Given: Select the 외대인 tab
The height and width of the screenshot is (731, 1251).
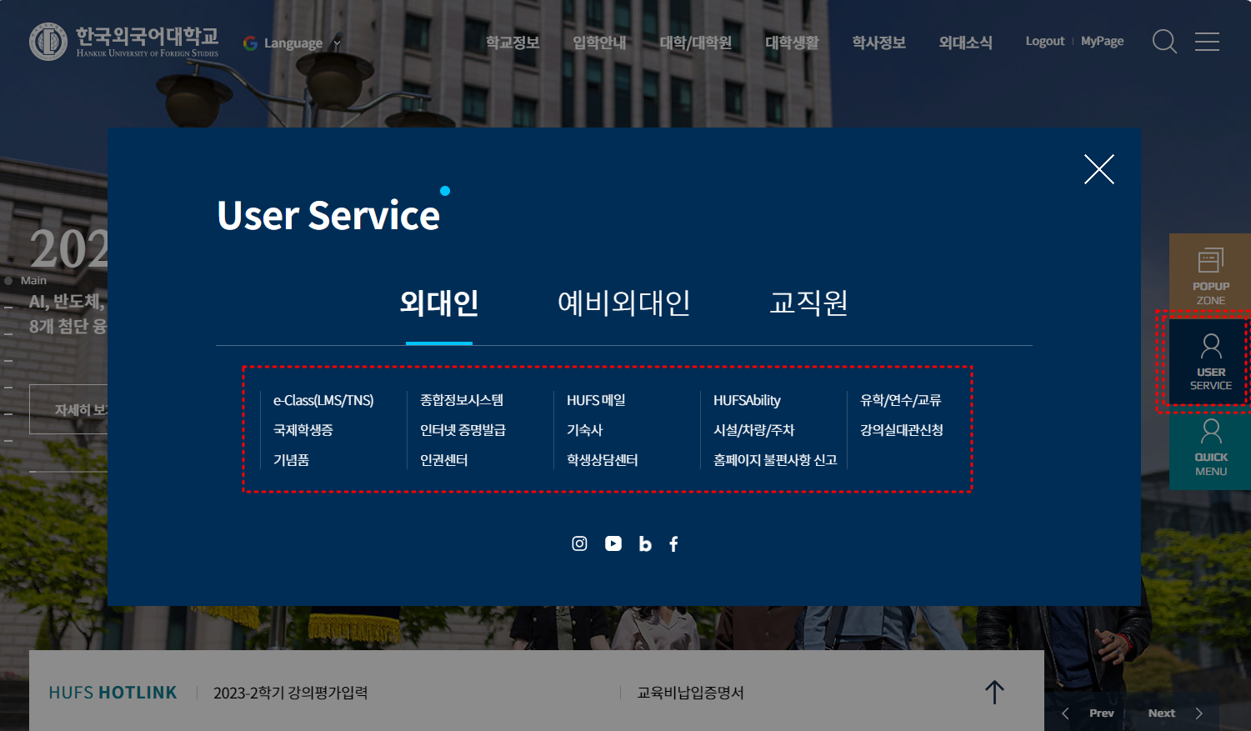Looking at the screenshot, I should [x=439, y=303].
